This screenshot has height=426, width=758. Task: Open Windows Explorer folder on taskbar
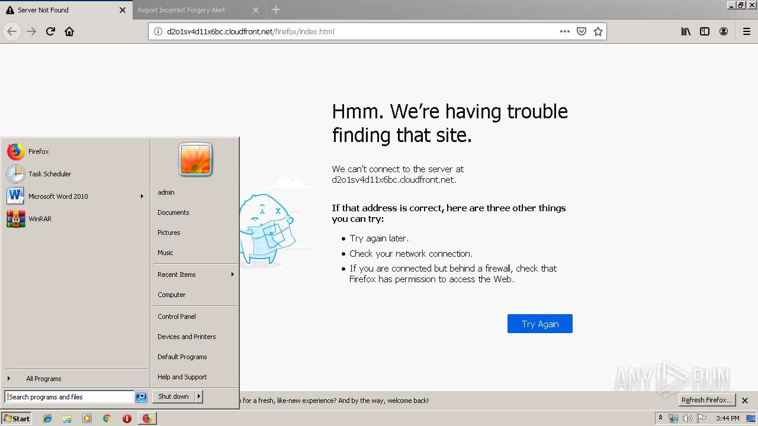(67, 418)
